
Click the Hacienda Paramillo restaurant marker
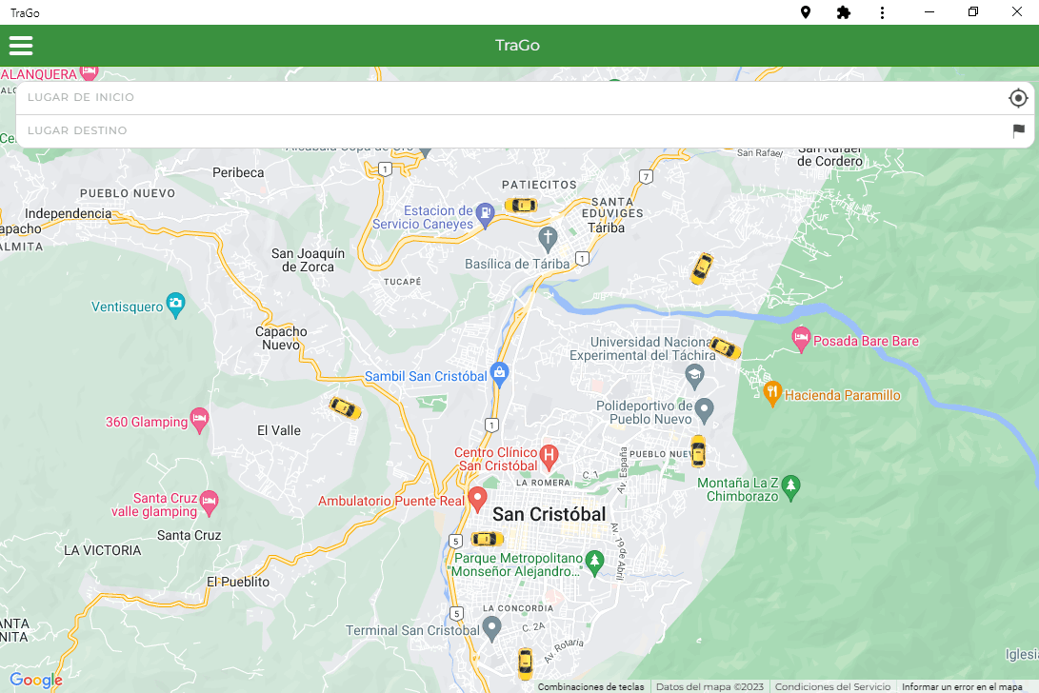click(772, 392)
